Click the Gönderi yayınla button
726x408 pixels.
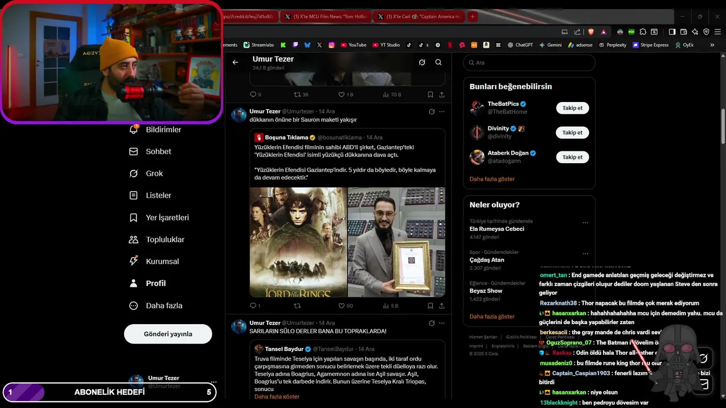(168, 334)
